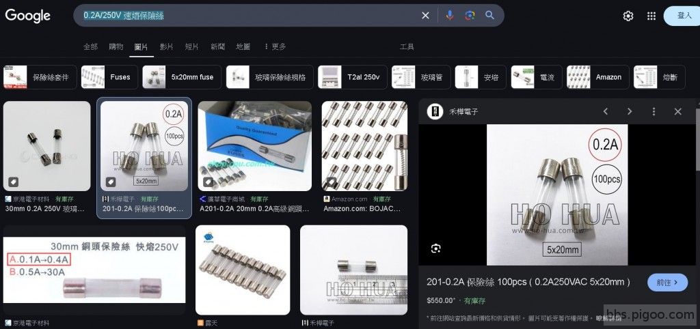Click 禾樺電子 logo in preview panel
The width and height of the screenshot is (700, 329).
click(x=435, y=111)
